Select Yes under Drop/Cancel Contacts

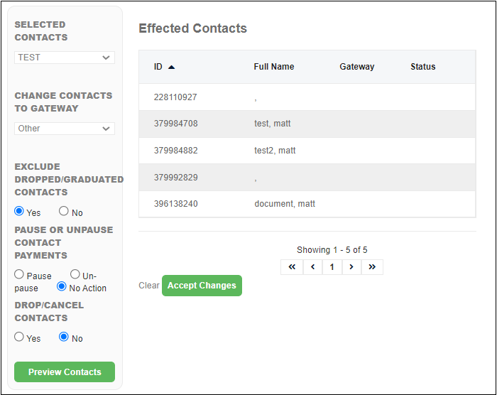pyautogui.click(x=19, y=337)
